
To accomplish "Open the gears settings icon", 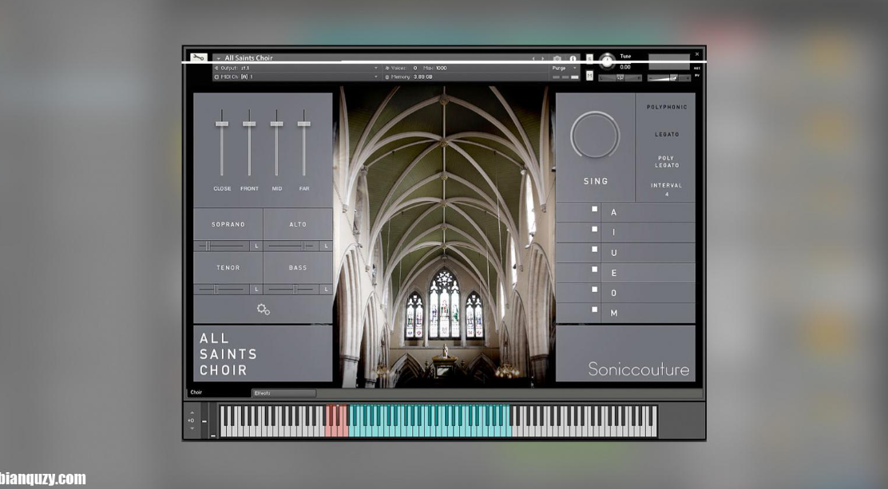I will 263,309.
